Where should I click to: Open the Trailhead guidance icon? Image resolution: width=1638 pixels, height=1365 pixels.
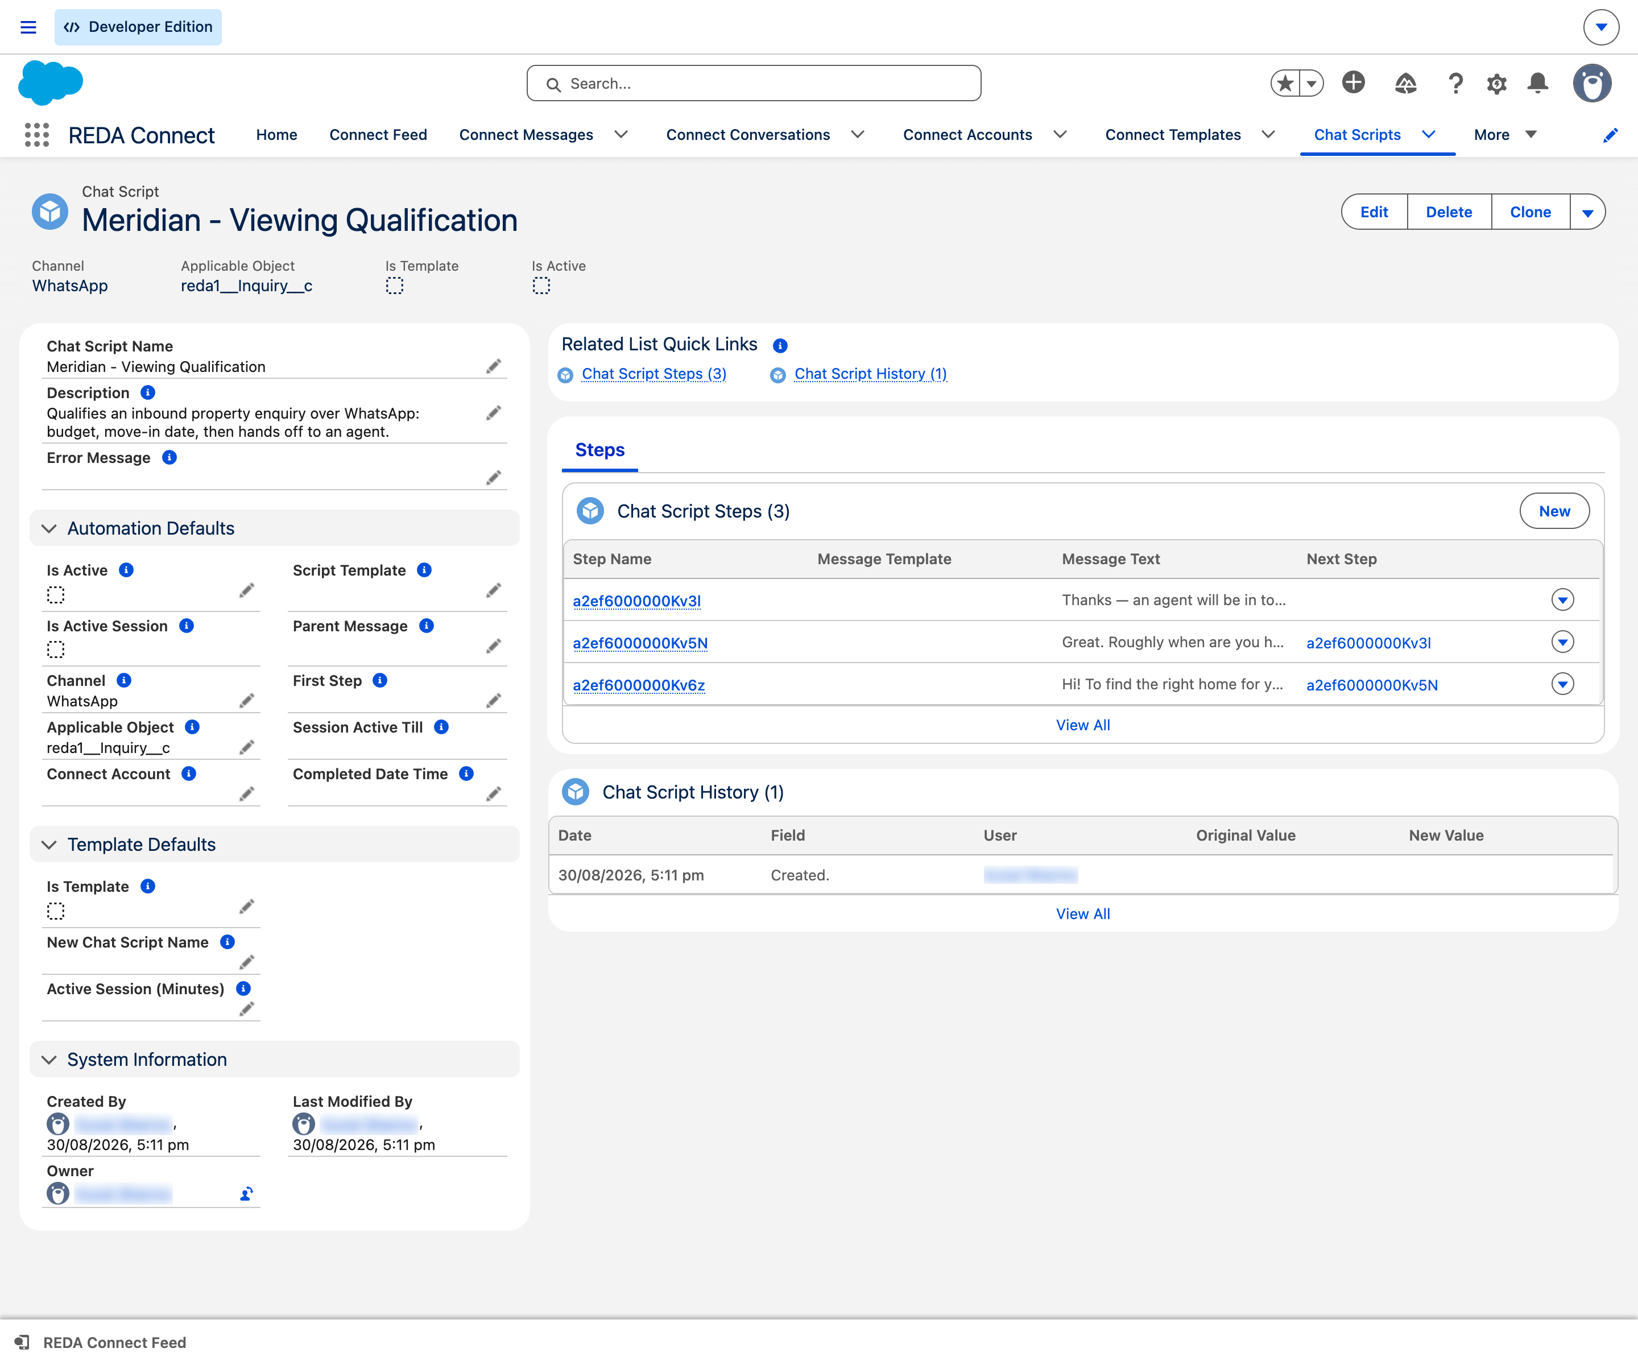1405,82
